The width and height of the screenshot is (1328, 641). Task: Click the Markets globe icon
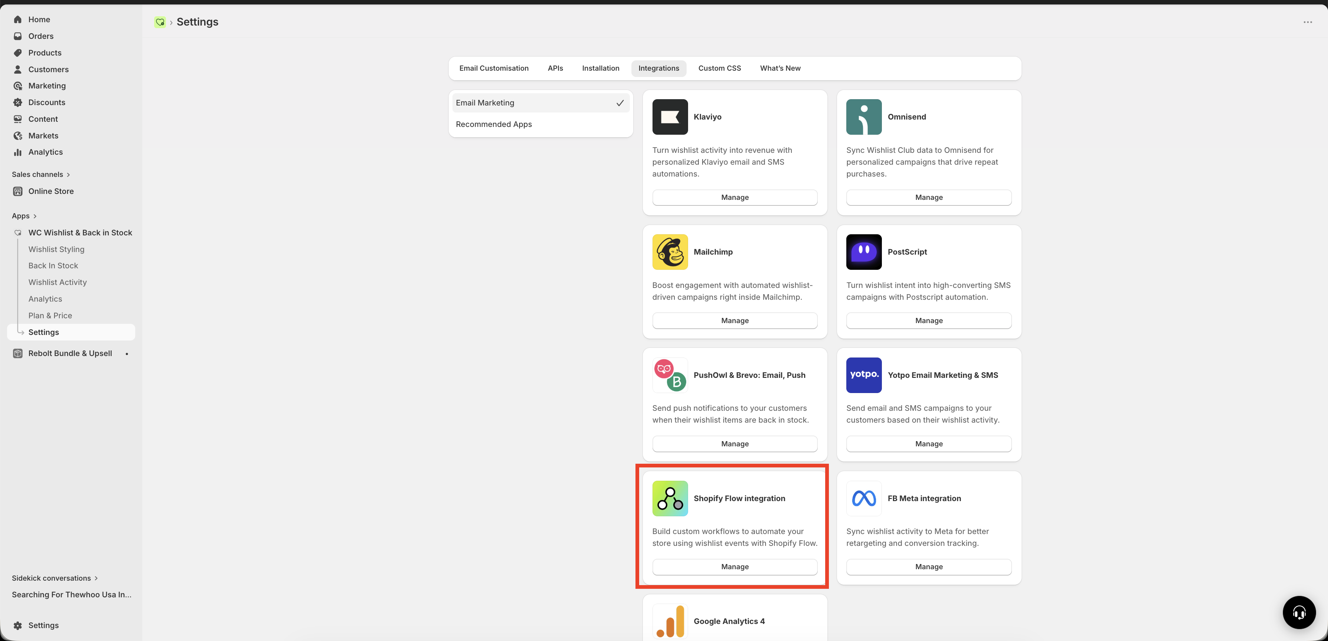17,135
